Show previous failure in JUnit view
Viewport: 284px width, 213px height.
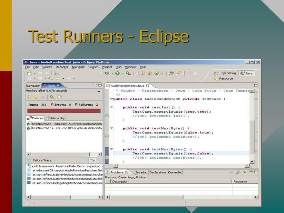[x=36, y=97]
